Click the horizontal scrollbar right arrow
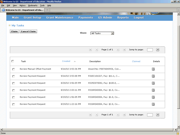Image resolution: width=180 pixels, height=135 pixels. coord(175,130)
